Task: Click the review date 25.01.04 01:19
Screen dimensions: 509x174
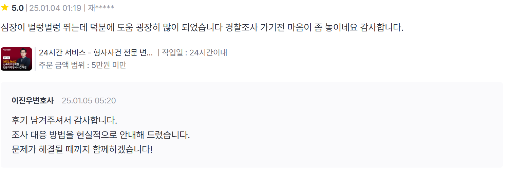Action: coord(55,8)
